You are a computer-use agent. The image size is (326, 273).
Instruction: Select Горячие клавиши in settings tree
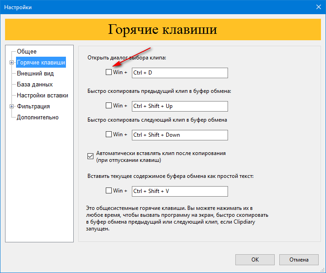click(41, 62)
